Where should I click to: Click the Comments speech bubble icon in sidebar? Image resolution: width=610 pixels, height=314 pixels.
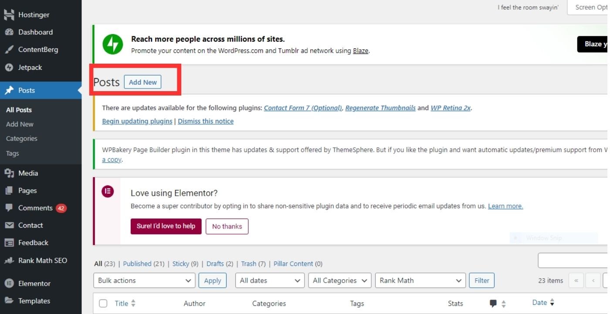9,208
